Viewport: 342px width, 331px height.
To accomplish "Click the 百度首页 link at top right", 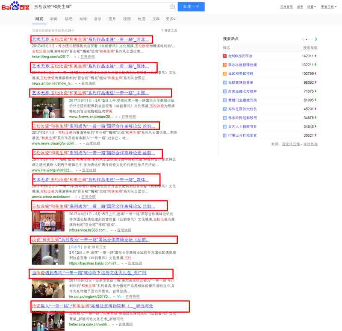I will click(286, 7).
